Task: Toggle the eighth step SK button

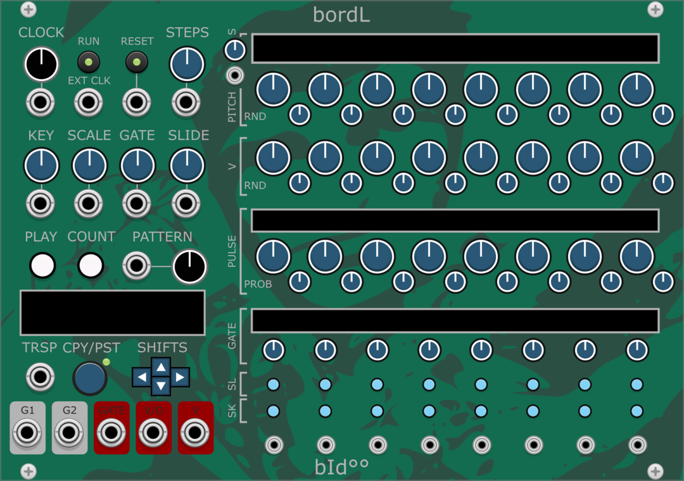Action: pyautogui.click(x=637, y=411)
